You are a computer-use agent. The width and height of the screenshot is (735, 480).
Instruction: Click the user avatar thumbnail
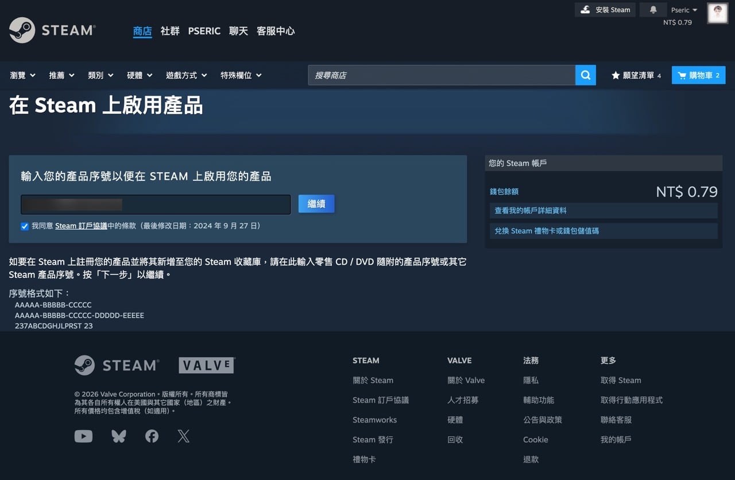(718, 13)
